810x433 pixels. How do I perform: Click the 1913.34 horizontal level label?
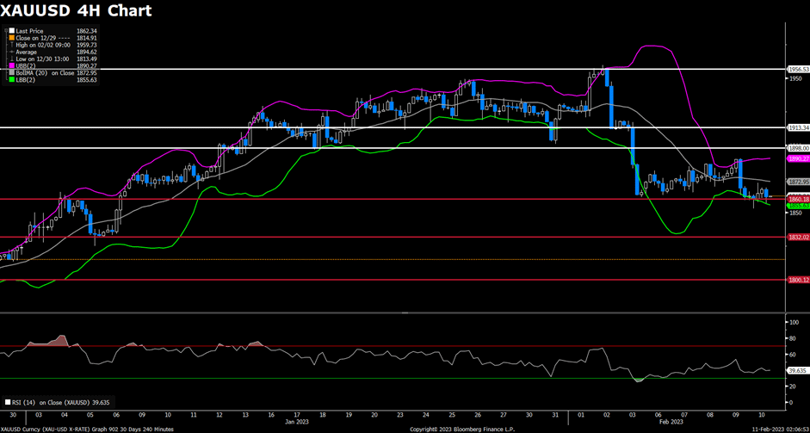798,127
